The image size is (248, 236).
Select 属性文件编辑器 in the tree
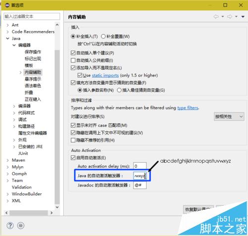click(x=33, y=133)
